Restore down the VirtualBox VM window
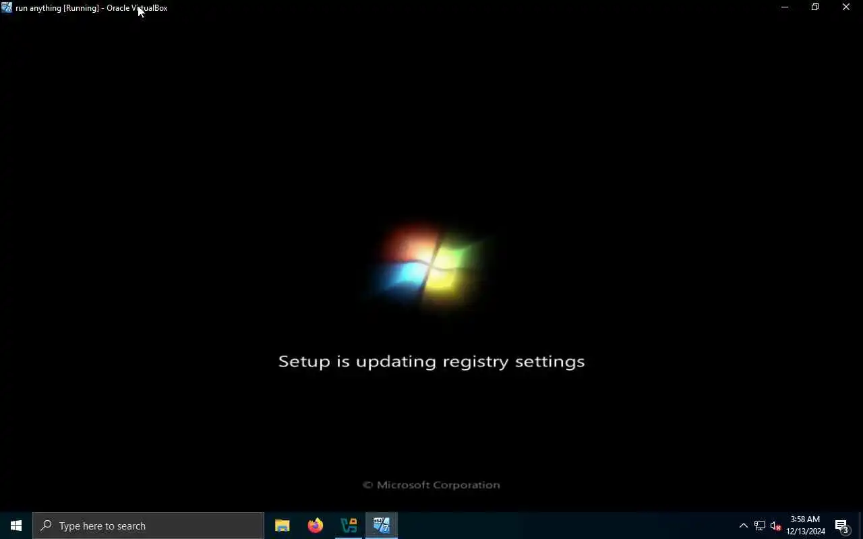Screen dimensions: 863x539 coord(815,7)
